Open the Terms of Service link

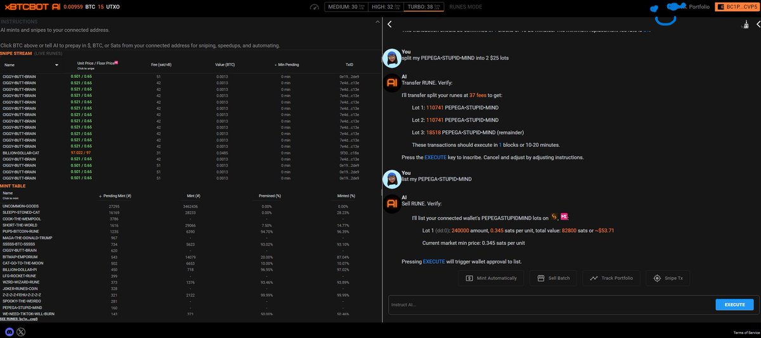746,333
